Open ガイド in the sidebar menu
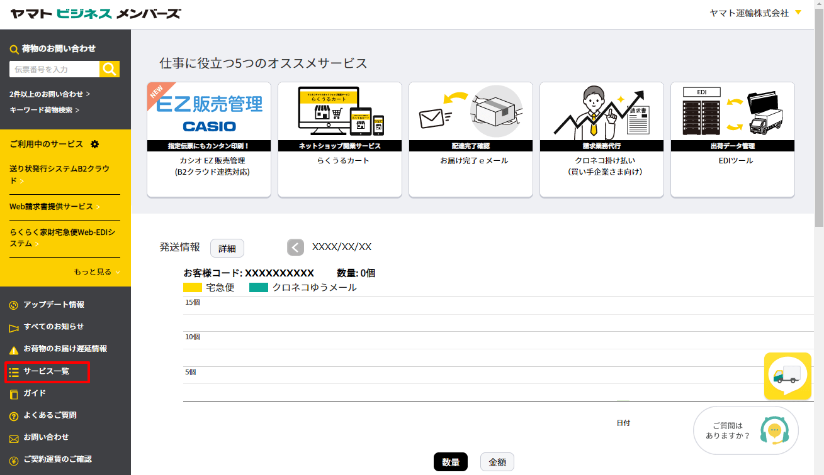Viewport: 824px width, 475px height. 35,393
